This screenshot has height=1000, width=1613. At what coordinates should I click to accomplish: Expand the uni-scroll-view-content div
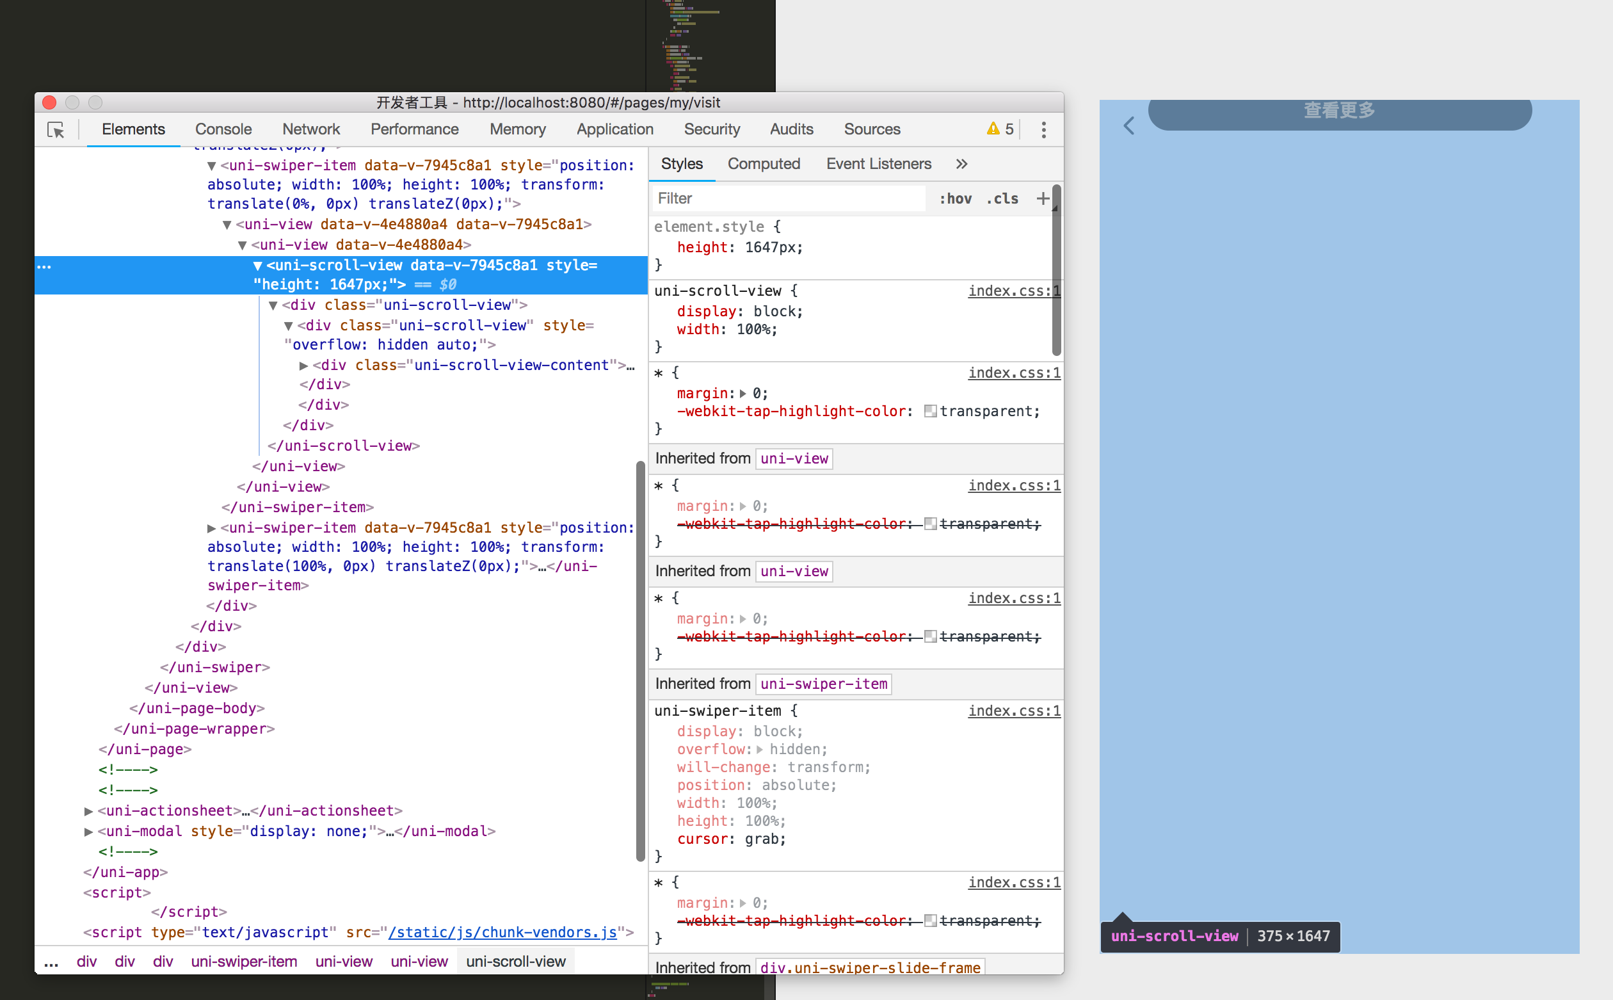click(303, 366)
